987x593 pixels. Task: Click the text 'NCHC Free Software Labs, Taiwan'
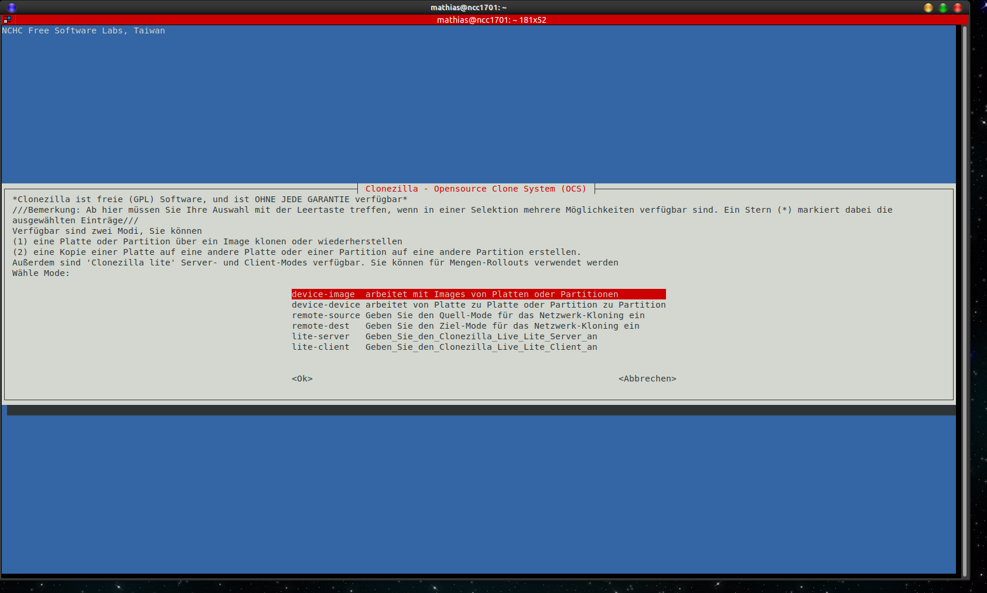pyautogui.click(x=83, y=30)
